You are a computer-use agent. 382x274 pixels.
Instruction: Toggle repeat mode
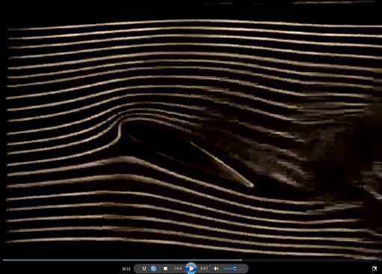(x=153, y=269)
